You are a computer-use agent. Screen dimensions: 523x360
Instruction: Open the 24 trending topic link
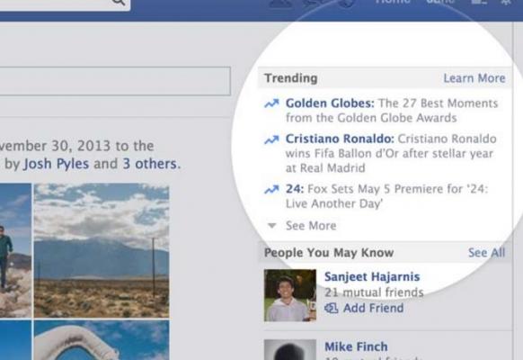pos(295,189)
